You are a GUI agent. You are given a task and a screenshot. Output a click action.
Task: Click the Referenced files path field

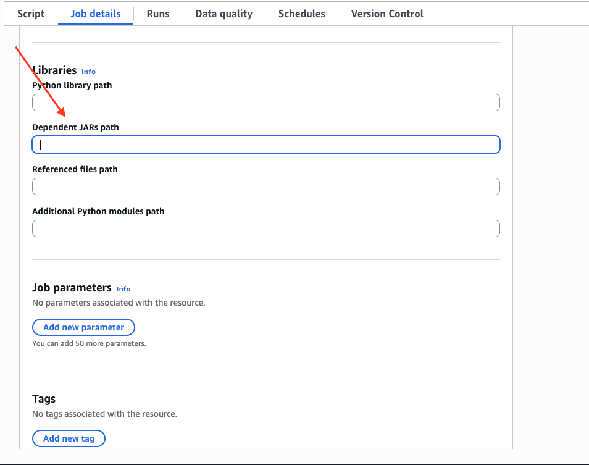tap(265, 186)
